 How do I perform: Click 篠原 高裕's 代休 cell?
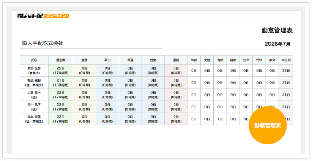[x=259, y=83]
